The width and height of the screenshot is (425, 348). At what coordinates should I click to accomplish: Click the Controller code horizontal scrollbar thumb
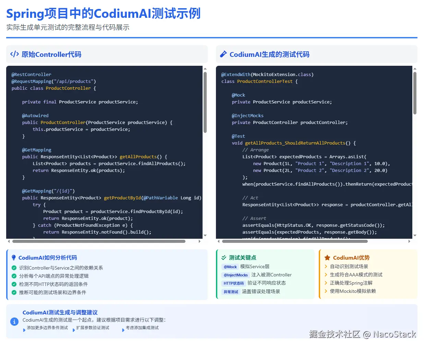pos(99,241)
